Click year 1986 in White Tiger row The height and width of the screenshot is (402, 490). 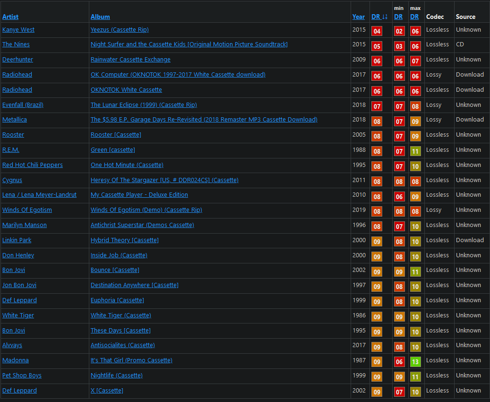click(x=359, y=315)
